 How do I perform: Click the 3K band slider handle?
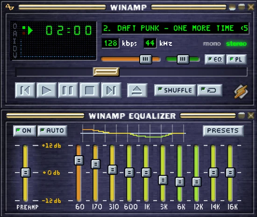163,180
